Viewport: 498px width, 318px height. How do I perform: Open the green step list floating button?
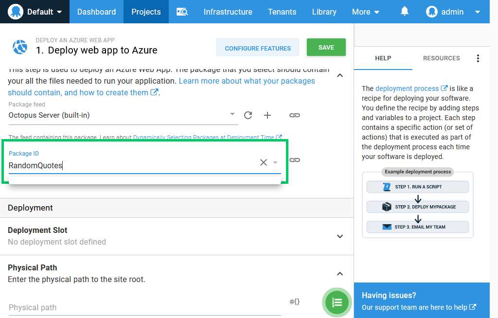337,302
